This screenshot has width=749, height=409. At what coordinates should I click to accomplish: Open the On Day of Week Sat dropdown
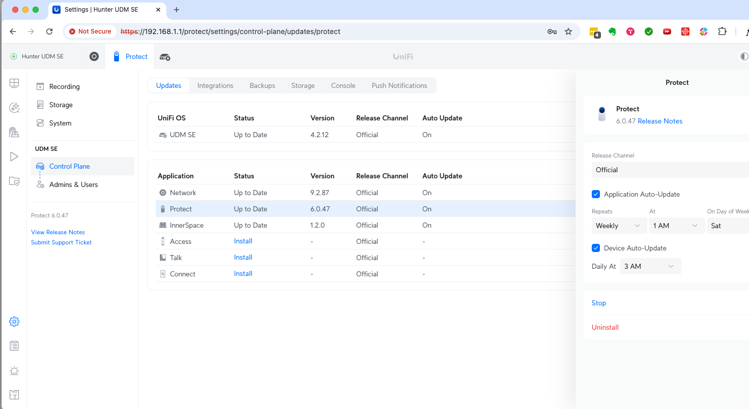tap(728, 226)
